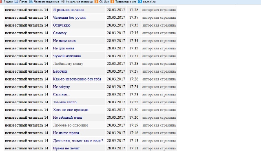The image size is (261, 151).
Task: Open Как-то невозможно без тебя link
Action: 77,79
